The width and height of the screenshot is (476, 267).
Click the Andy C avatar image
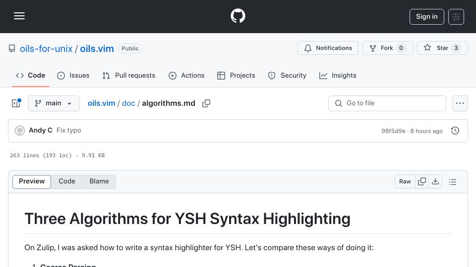coord(20,131)
